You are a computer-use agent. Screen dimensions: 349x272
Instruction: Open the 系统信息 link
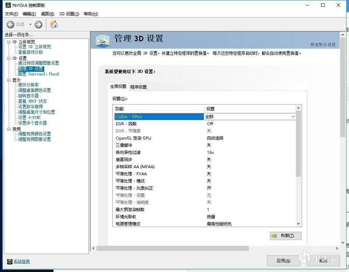point(21,262)
